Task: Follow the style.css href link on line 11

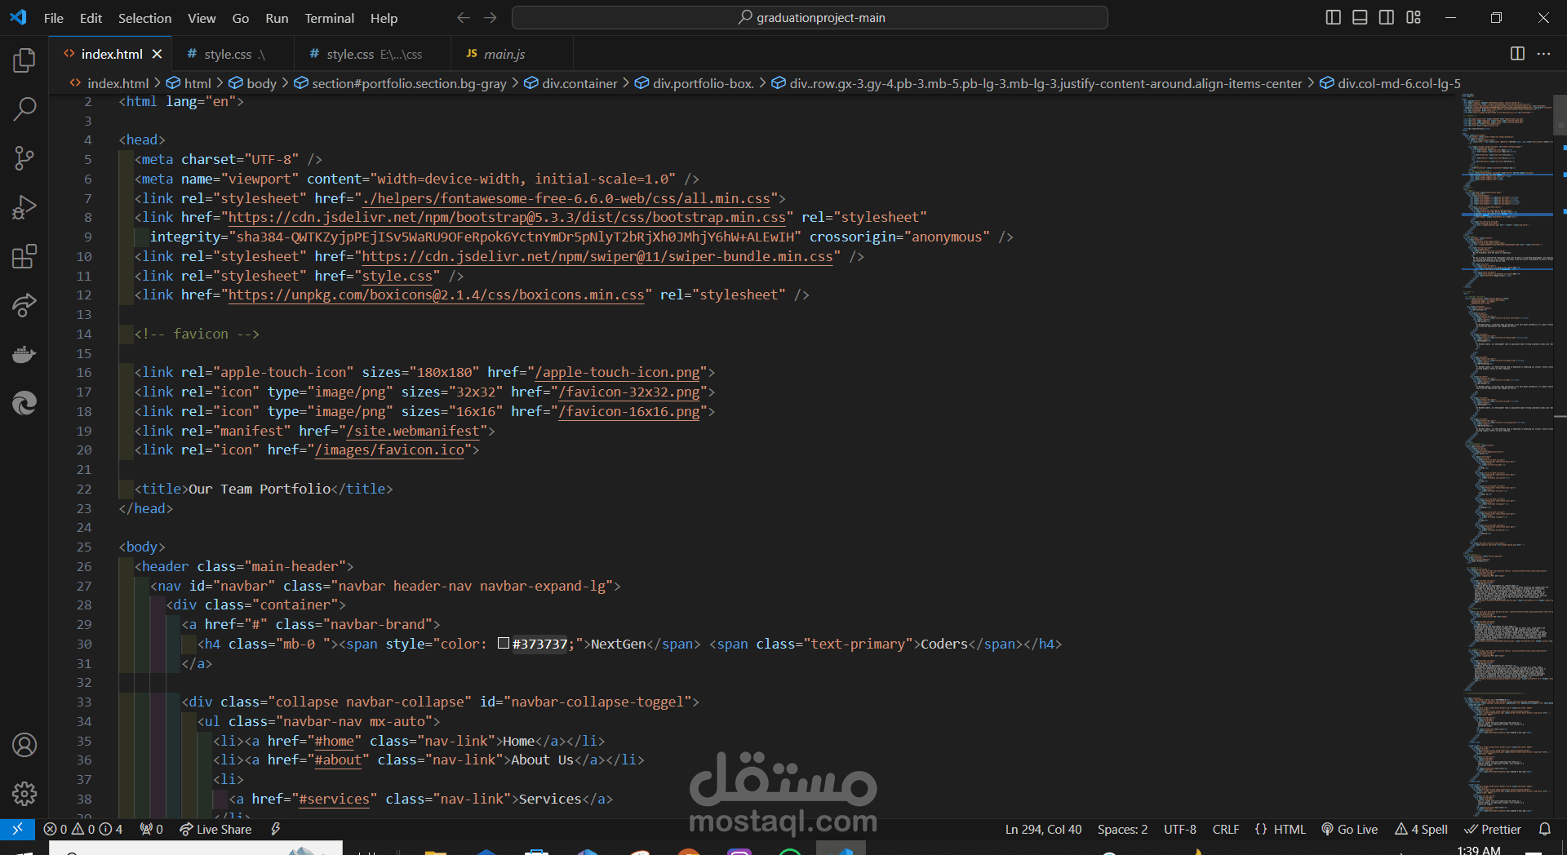Action: (x=397, y=277)
